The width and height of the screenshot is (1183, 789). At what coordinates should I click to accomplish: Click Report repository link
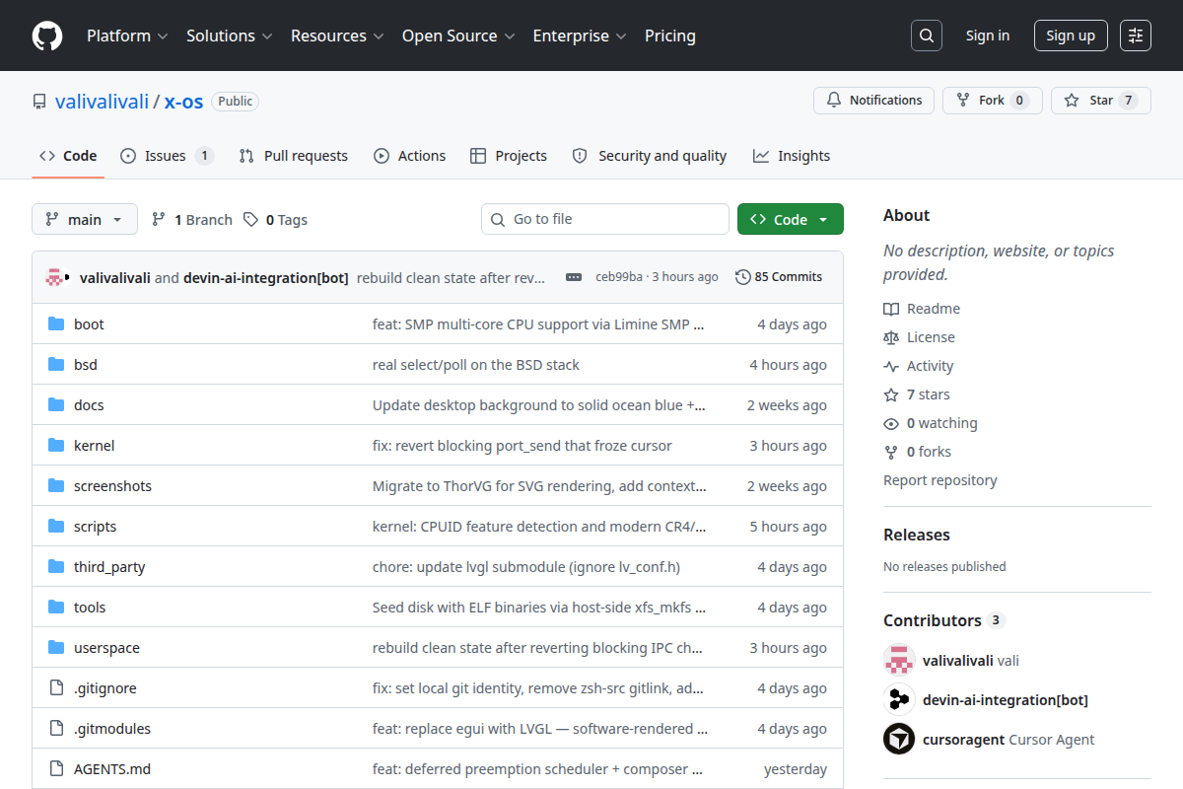[x=940, y=480]
